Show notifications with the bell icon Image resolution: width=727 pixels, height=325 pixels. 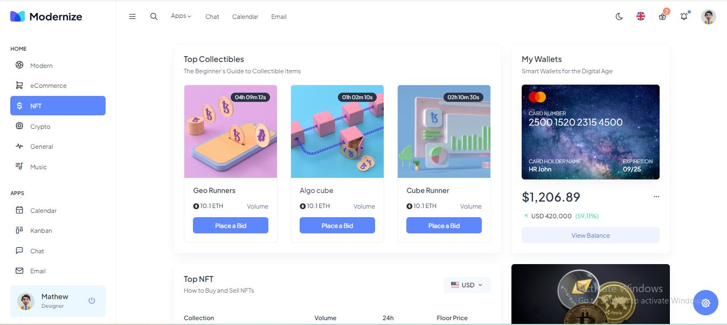684,17
